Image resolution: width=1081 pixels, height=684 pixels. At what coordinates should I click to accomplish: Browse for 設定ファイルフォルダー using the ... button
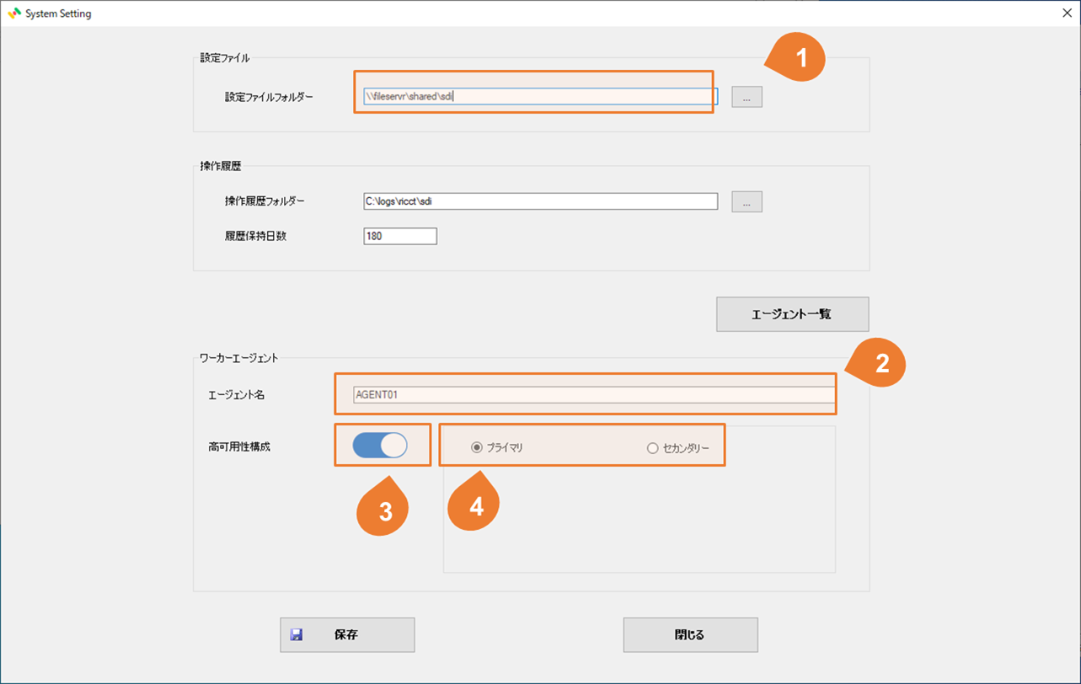tap(747, 97)
